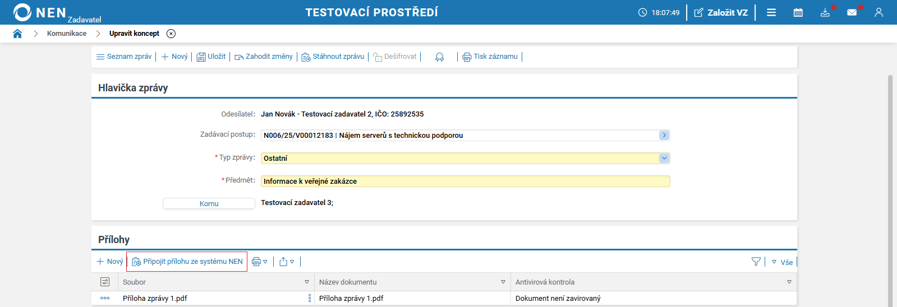
Task: Click the column settings icon
Action: [x=105, y=282]
